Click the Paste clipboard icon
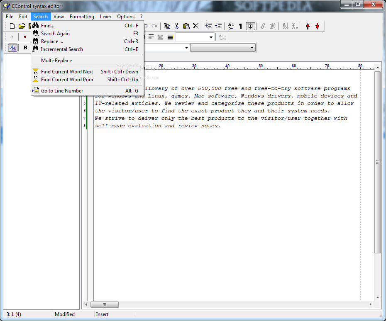Screen dimensions: 386x321 pos(186,26)
